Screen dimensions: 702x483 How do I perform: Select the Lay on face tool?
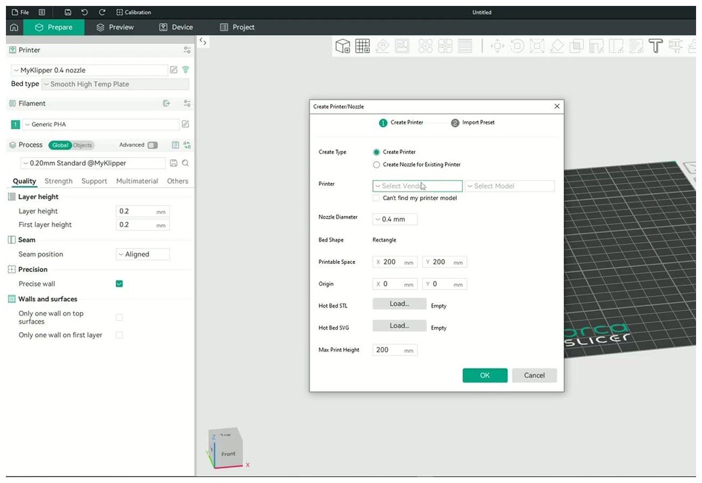(557, 46)
